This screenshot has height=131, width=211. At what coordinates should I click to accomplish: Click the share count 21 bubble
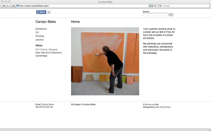tap(49, 12)
